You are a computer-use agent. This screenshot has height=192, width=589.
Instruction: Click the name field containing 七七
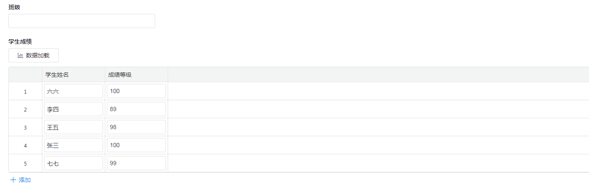(73, 163)
